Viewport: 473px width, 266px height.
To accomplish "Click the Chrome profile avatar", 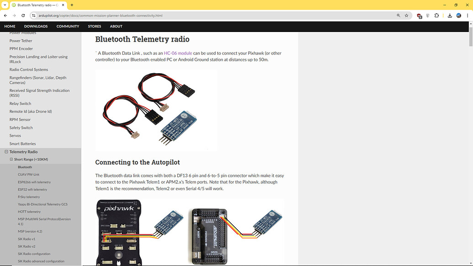I will 458,15.
